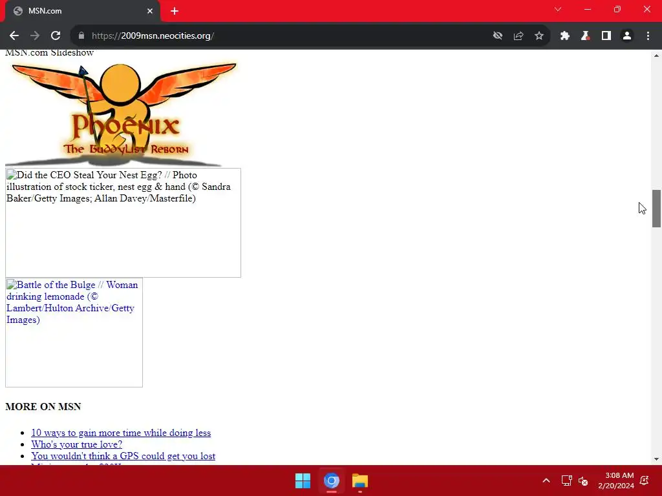The height and width of the screenshot is (496, 662).
Task: Click the 'MORE ON MSN' heading
Action: 43,407
